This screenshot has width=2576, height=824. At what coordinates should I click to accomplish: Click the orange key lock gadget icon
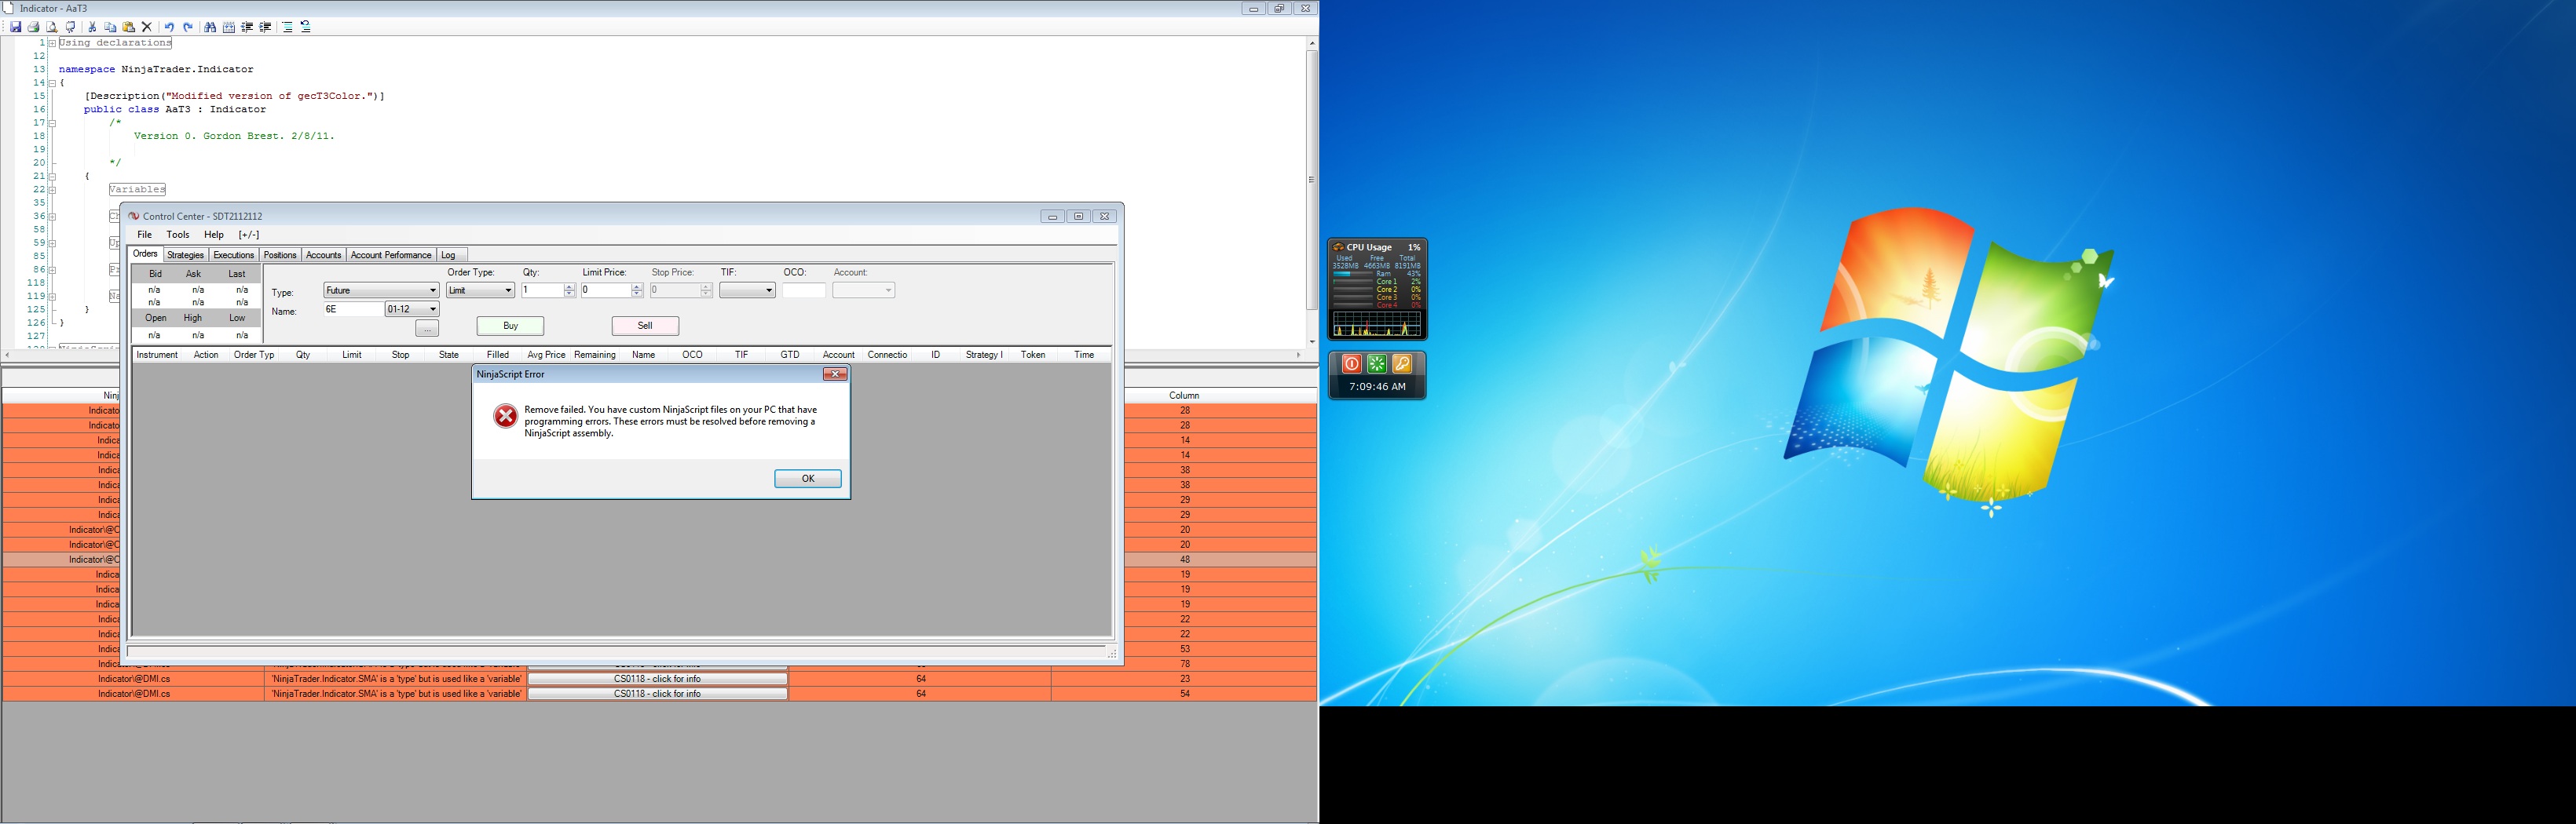coord(1402,363)
